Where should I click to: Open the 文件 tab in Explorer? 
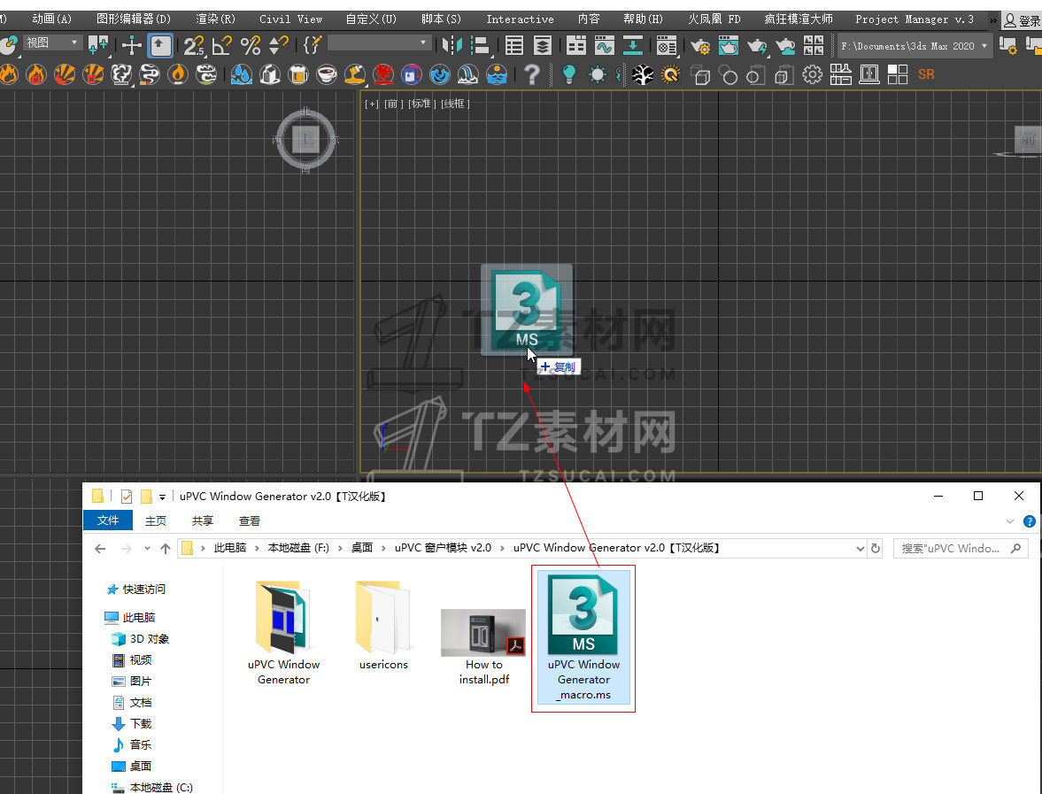coord(108,520)
